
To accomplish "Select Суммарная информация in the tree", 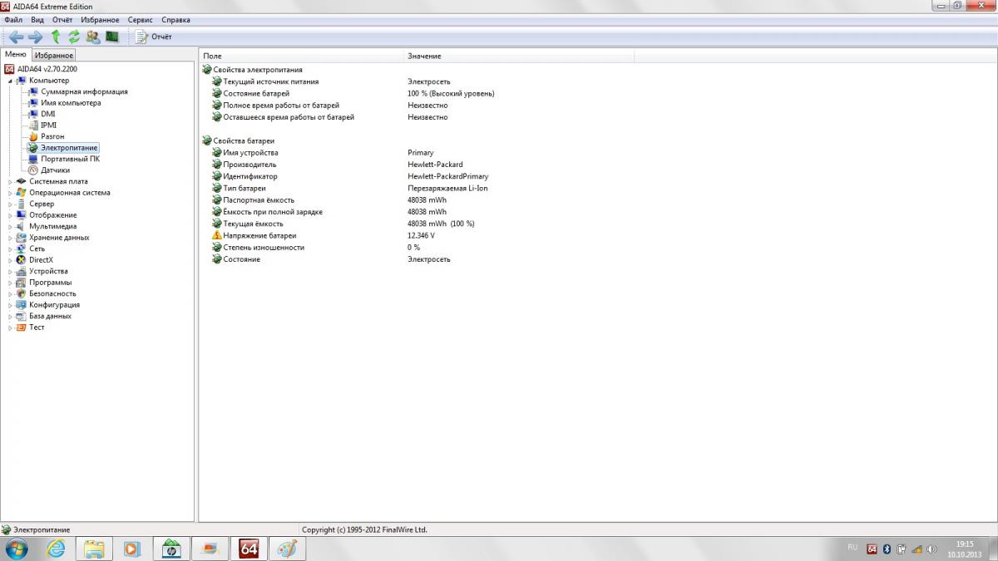I will (x=84, y=91).
